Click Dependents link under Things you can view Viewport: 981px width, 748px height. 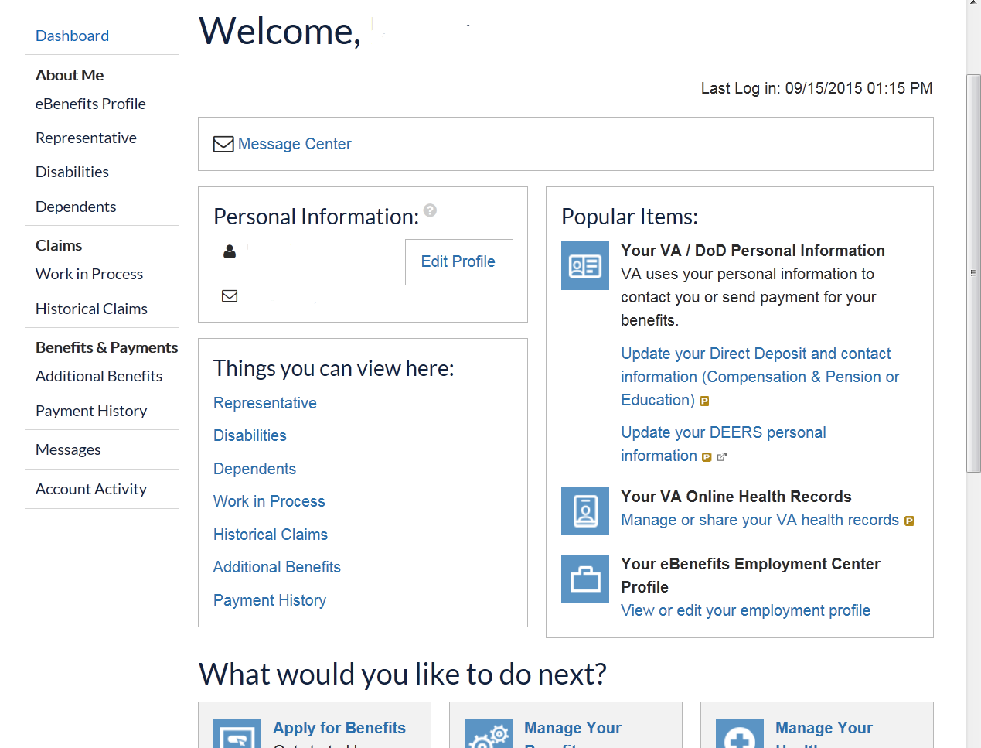pyautogui.click(x=254, y=469)
